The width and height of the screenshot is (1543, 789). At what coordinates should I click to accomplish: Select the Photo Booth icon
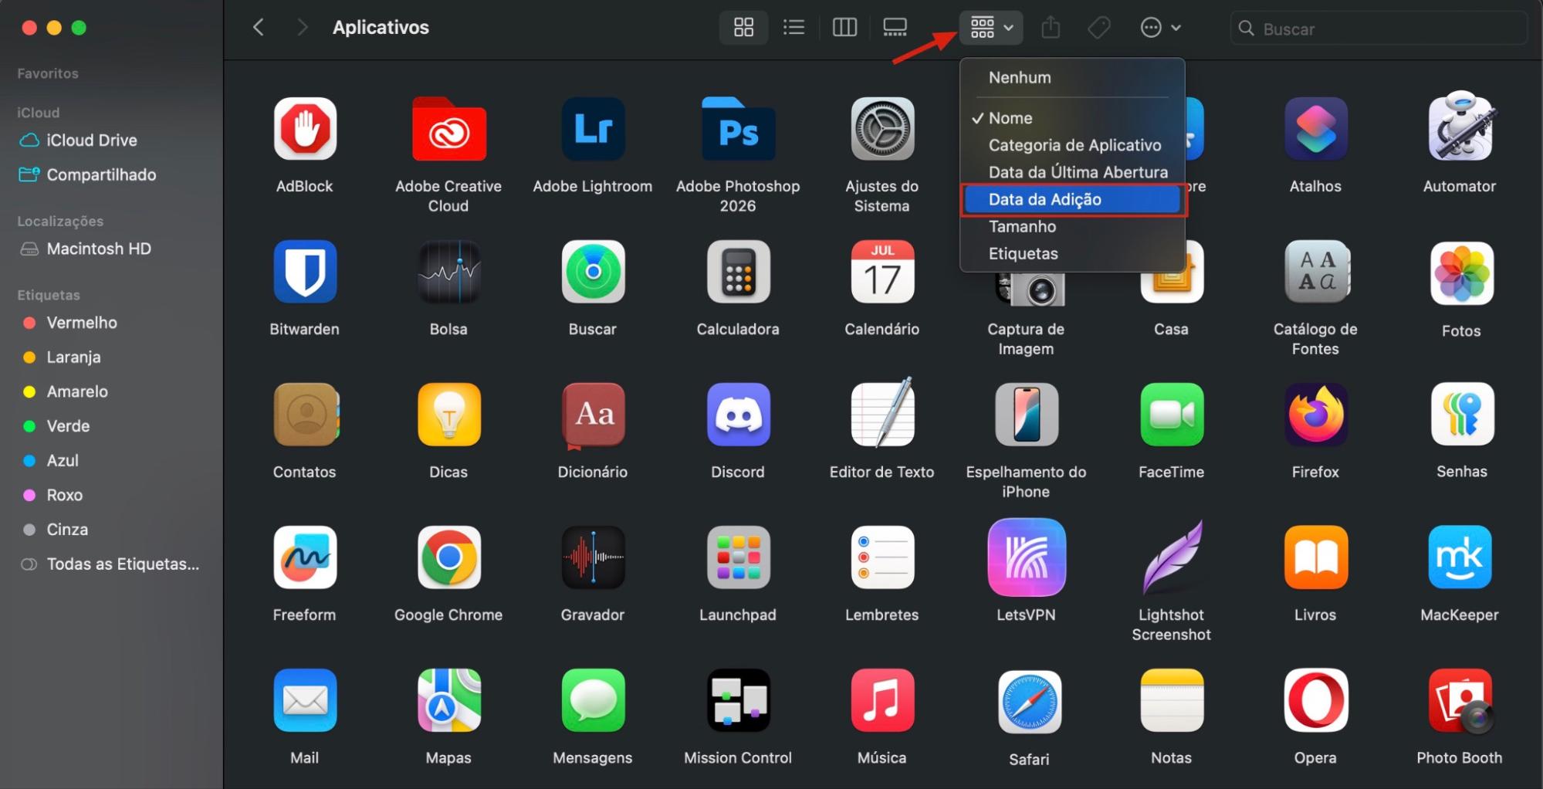pos(1460,700)
